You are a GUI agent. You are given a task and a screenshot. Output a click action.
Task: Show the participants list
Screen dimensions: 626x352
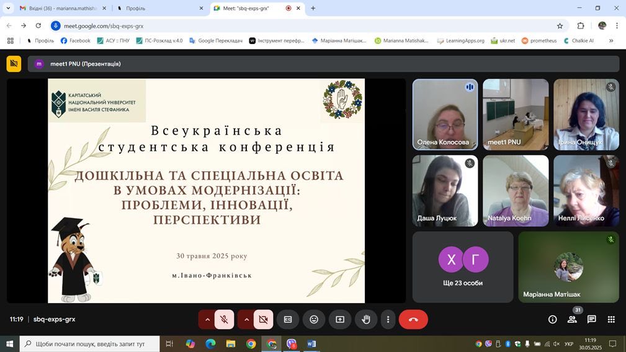point(572,319)
